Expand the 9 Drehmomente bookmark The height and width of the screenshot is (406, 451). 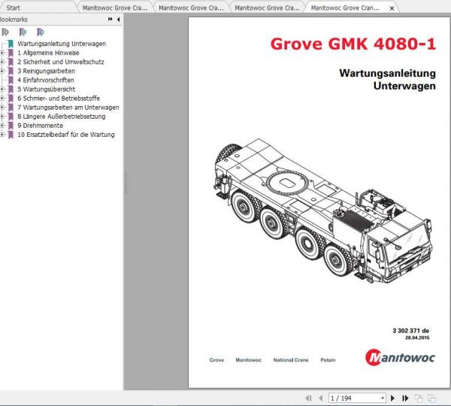point(2,126)
